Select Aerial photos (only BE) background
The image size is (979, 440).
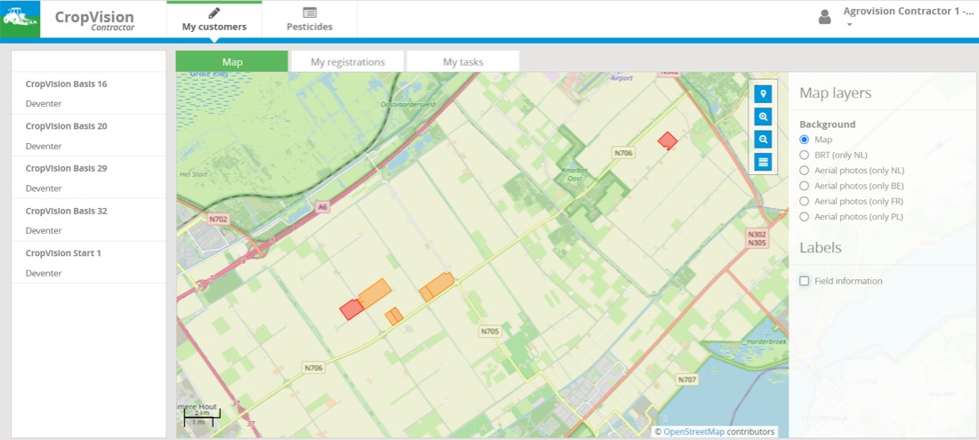805,186
